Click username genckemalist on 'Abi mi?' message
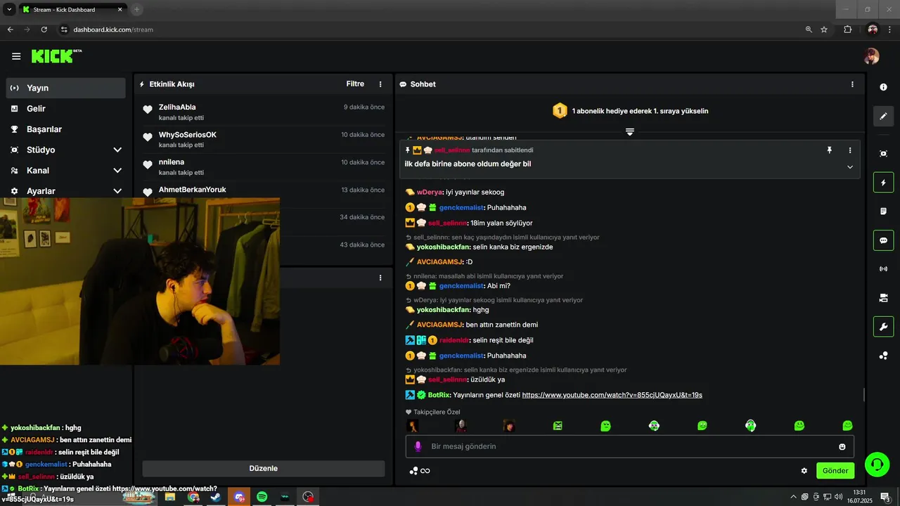Screen dimensions: 900x506 [x=461, y=286]
